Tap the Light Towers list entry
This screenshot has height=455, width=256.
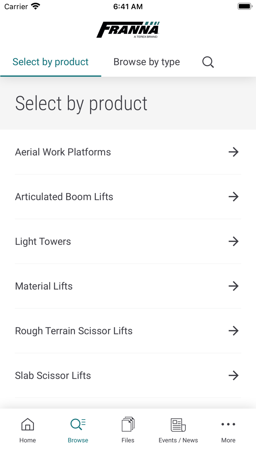coord(43,241)
